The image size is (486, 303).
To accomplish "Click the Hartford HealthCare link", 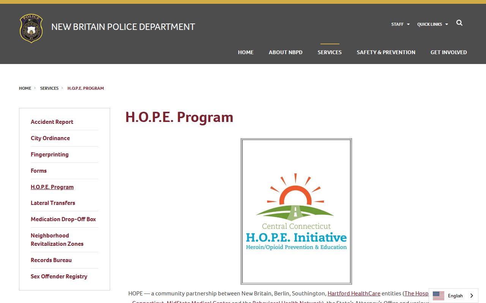I will [x=354, y=294].
